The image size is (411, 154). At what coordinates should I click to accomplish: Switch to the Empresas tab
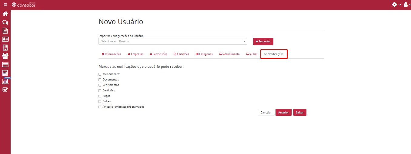pyautogui.click(x=135, y=54)
